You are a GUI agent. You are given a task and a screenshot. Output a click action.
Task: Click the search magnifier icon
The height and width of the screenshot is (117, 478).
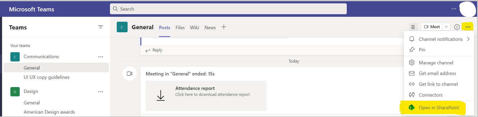(x=115, y=9)
